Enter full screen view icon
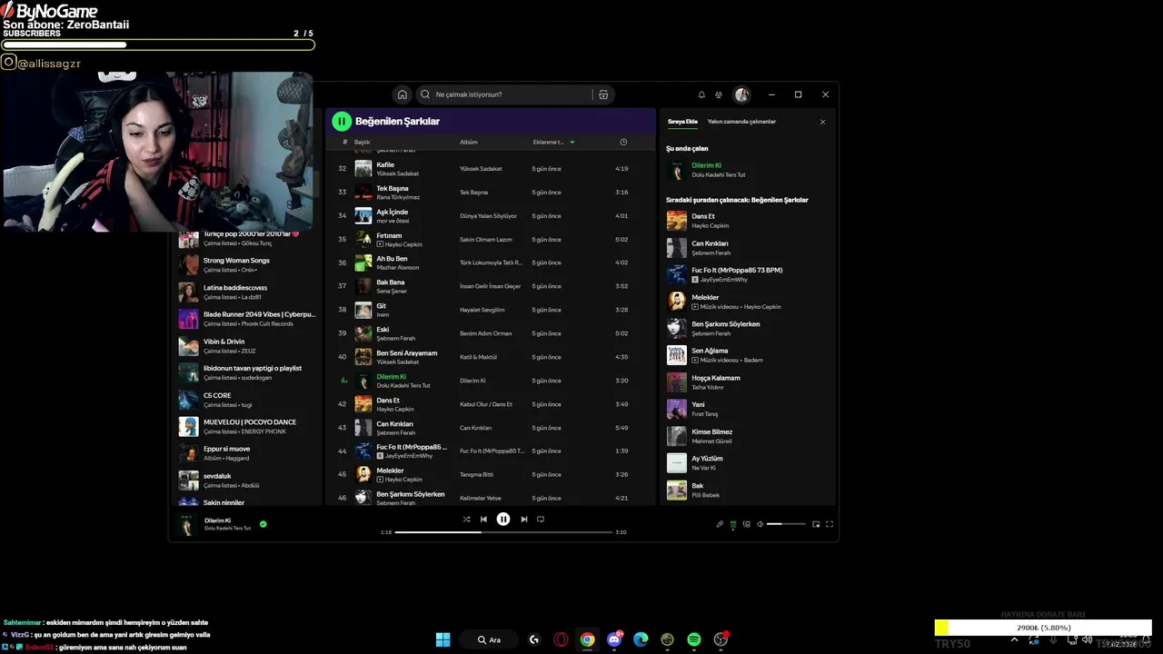 click(830, 524)
